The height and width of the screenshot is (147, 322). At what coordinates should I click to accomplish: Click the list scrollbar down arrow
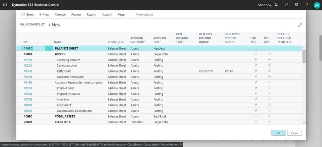click(x=304, y=123)
